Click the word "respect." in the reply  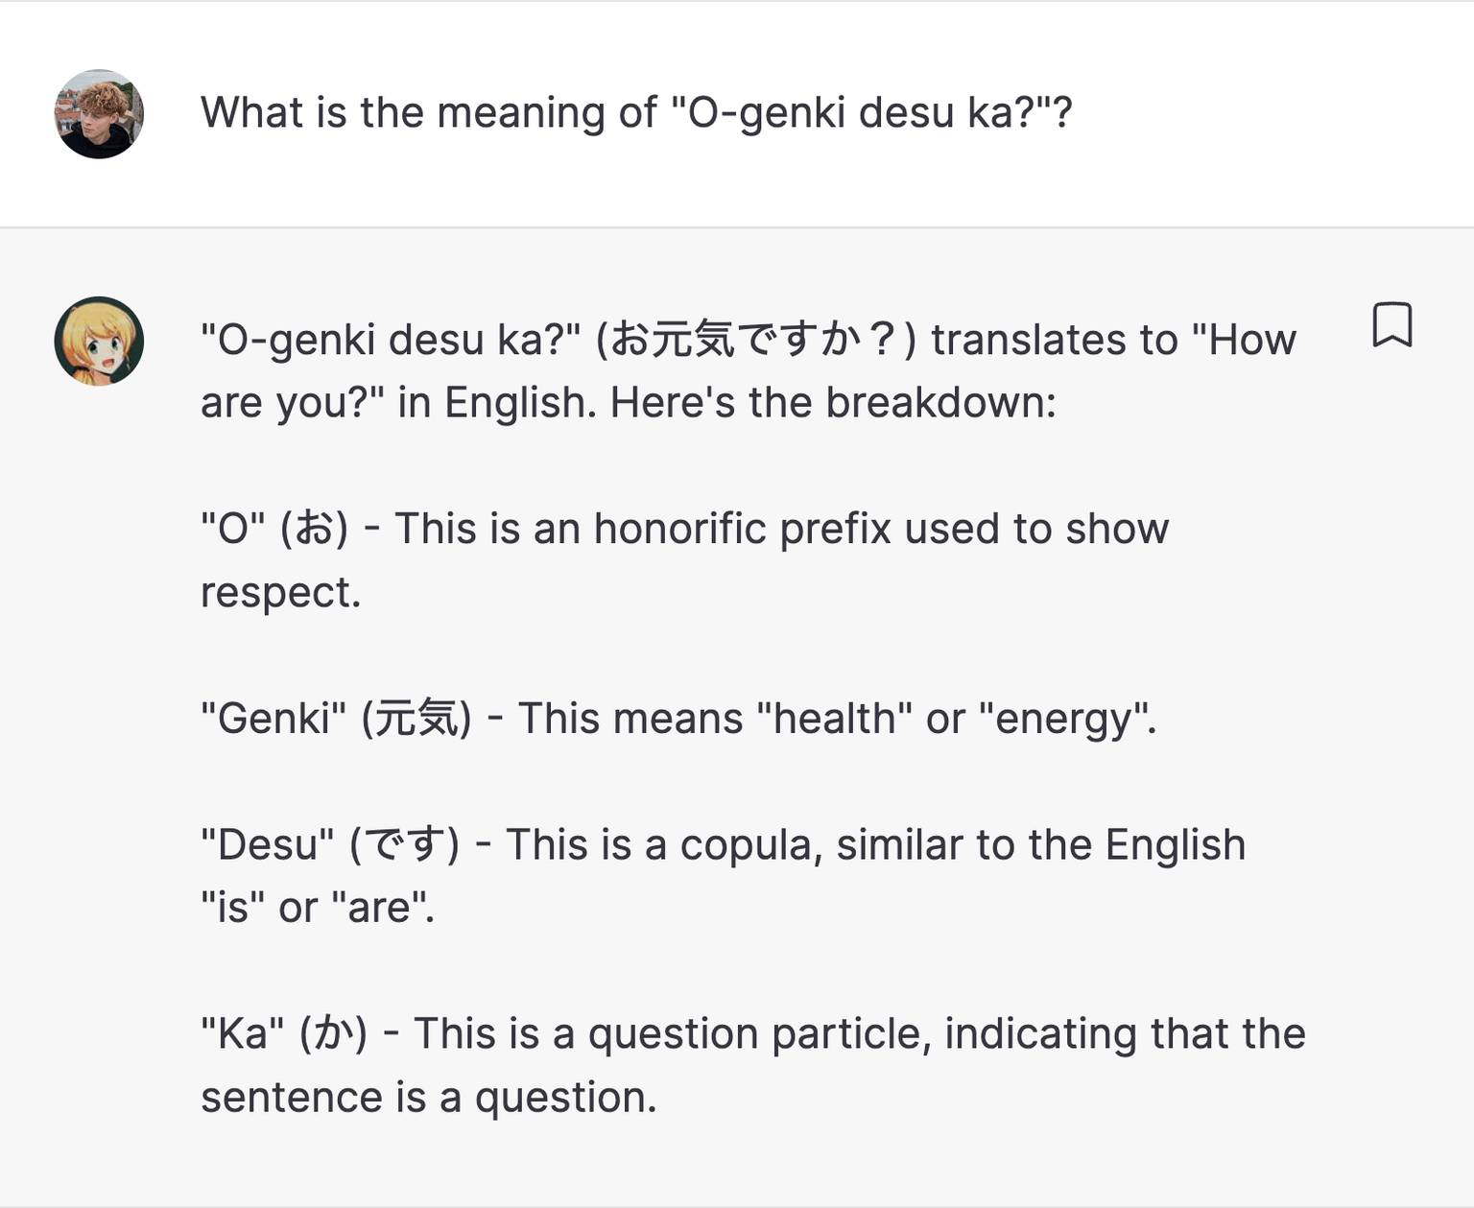pyautogui.click(x=280, y=592)
